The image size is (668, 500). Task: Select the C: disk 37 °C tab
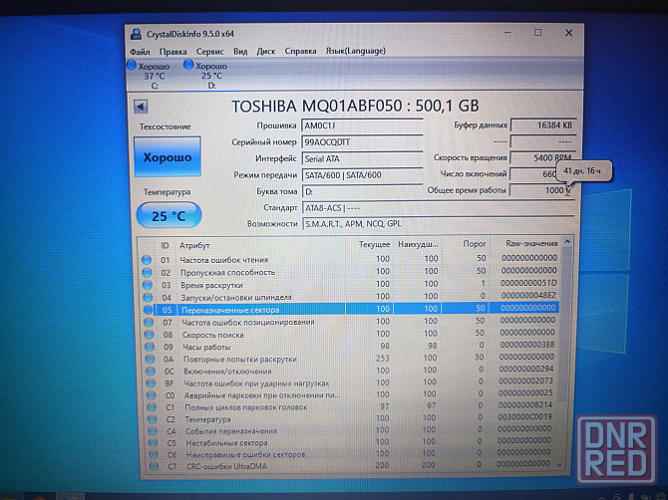pos(154,76)
